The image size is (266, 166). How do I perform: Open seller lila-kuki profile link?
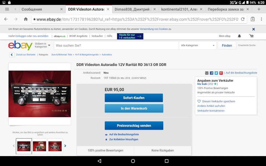(202, 84)
